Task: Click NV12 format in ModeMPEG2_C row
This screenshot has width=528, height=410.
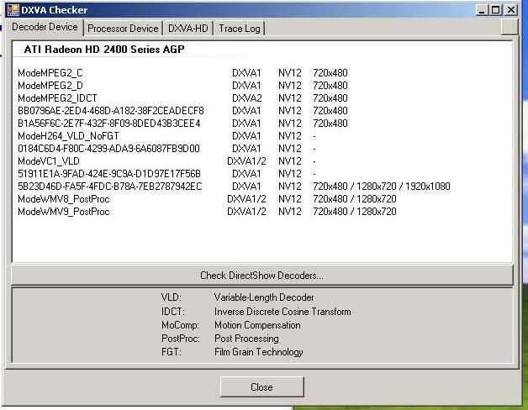Action: click(290, 73)
